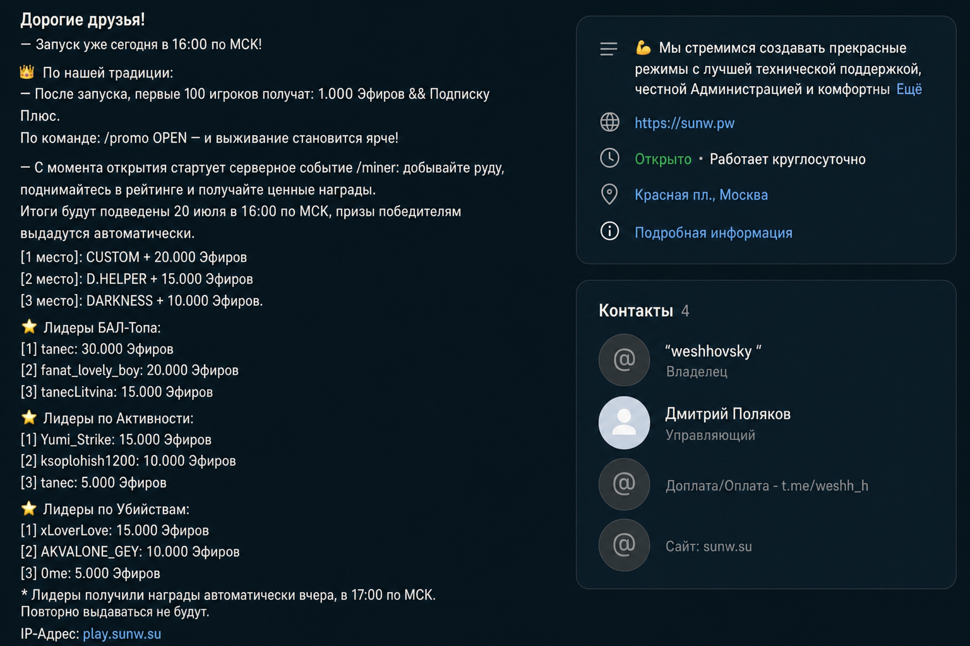Click the Открыто status label
The width and height of the screenshot is (970, 646).
pyautogui.click(x=662, y=159)
